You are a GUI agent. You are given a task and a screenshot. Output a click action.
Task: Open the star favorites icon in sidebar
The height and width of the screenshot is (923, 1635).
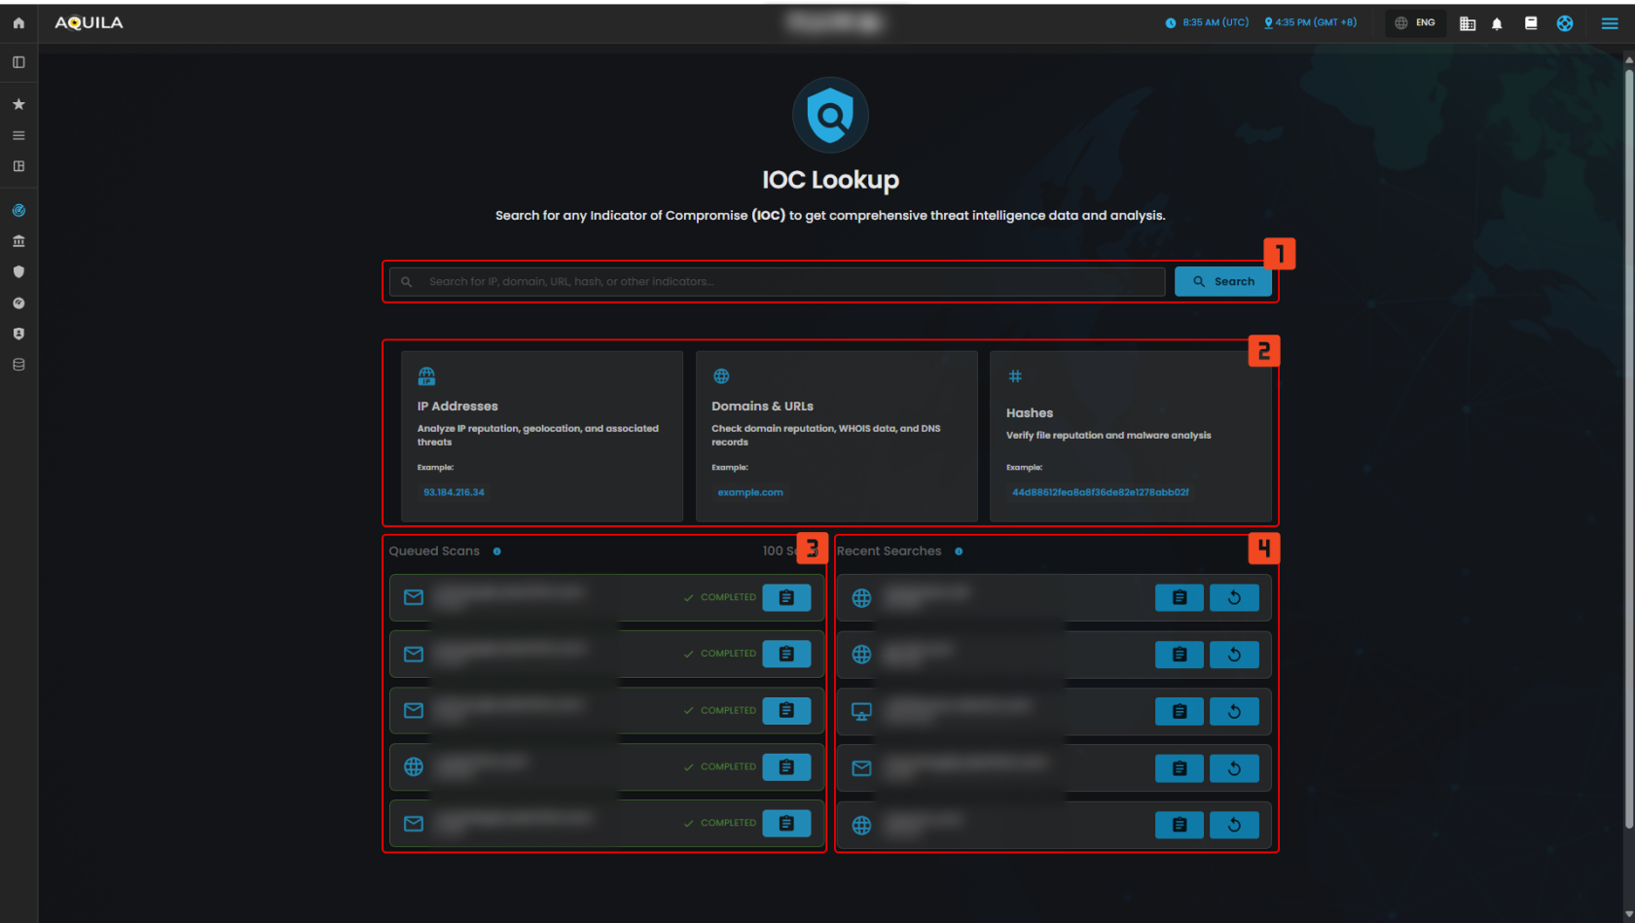(18, 104)
